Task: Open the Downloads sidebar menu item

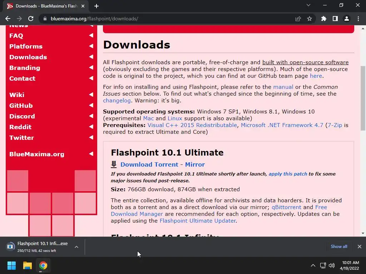Action: [28, 57]
